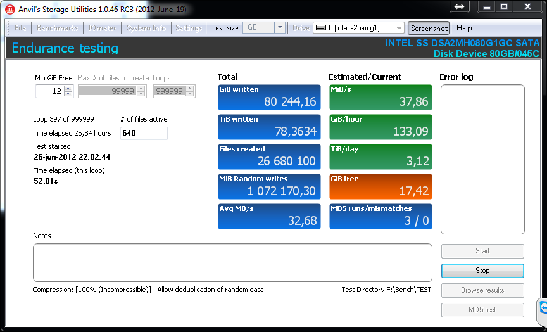Click the Start button
Viewport: 547px width, 332px height.
(482, 251)
